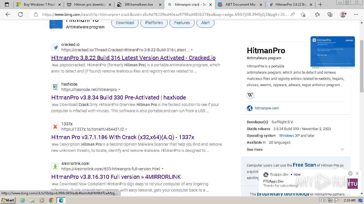Switch to 308.hemelkeen.live tab
The width and height of the screenshot is (364, 204).
pyautogui.click(x=138, y=5)
